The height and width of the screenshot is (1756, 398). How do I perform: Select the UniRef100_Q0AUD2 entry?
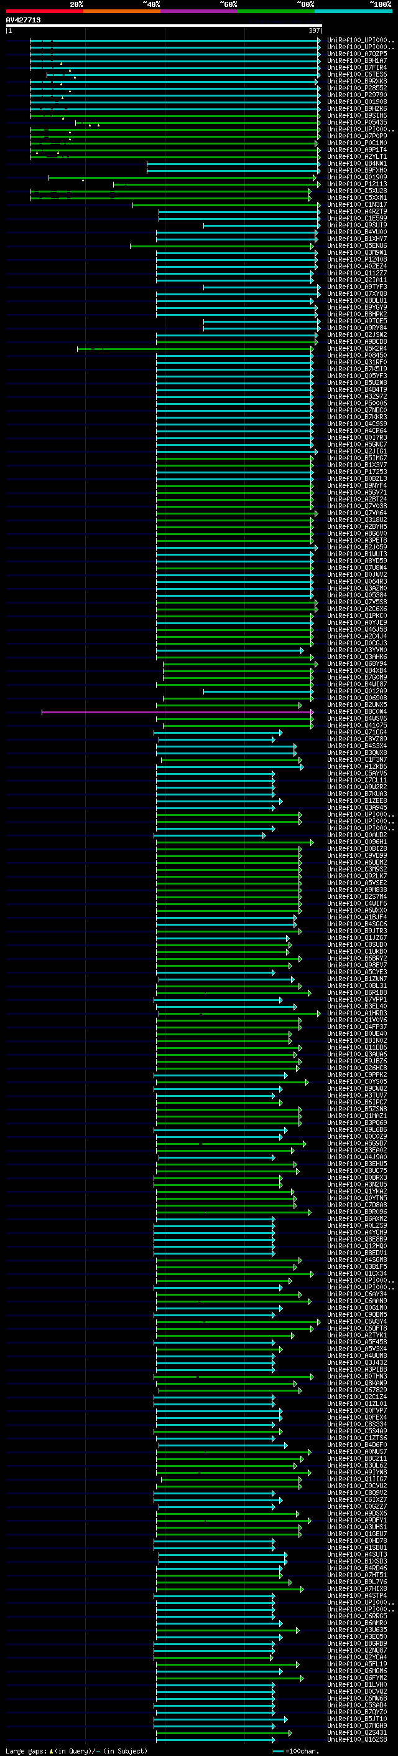pos(357,835)
